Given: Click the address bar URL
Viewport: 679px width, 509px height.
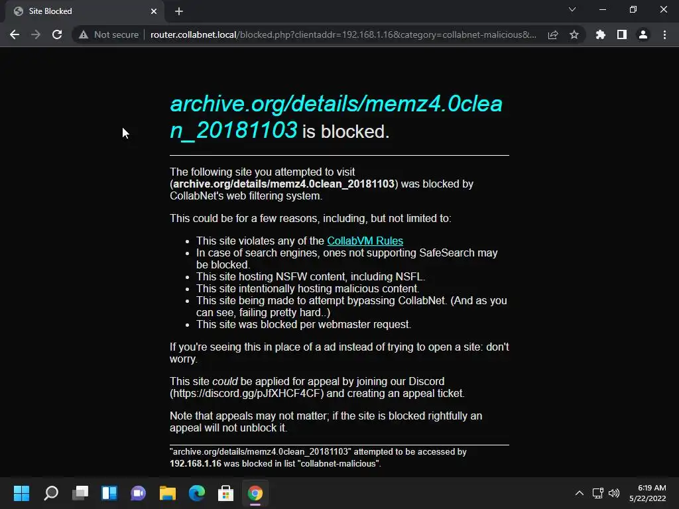Looking at the screenshot, I should click(x=343, y=34).
